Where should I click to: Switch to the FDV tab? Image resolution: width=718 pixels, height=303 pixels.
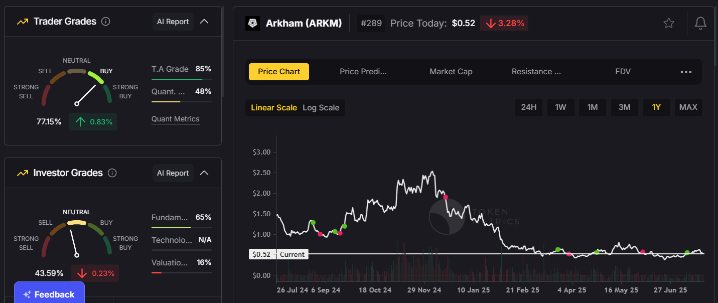[623, 72]
